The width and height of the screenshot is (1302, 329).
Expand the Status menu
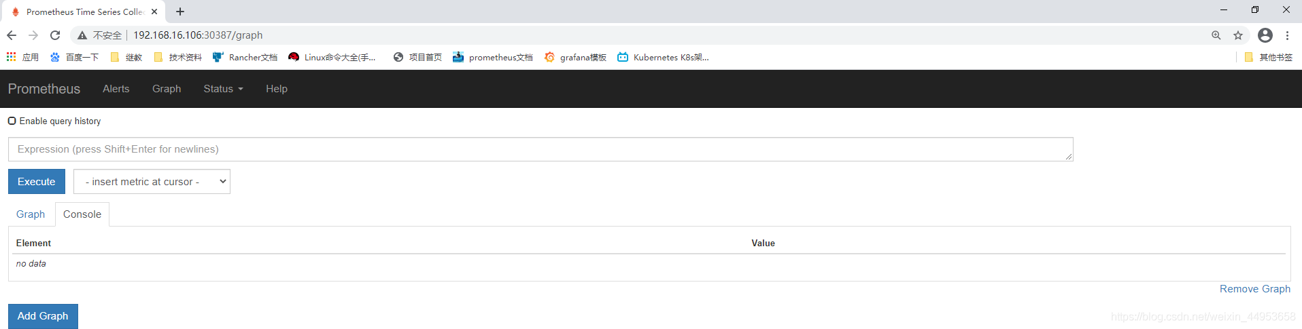tap(223, 89)
